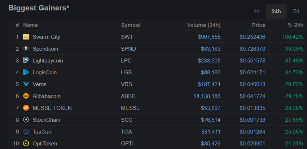This screenshot has height=149, width=307.
Task: Click the Spendcoin logo icon
Action: coord(26,48)
